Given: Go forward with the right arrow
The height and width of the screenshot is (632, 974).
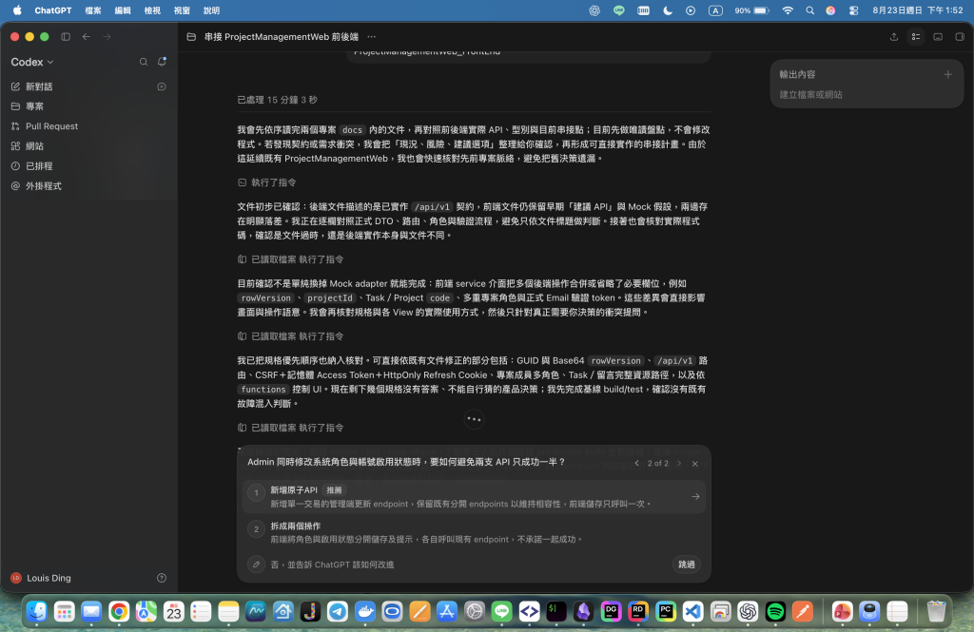Looking at the screenshot, I should 107,37.
